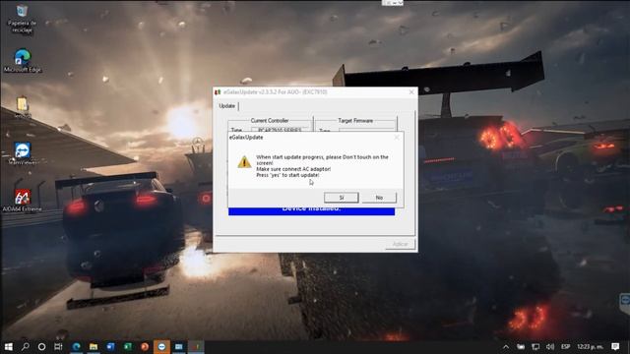Open taskbar search magnifier

pos(25,346)
